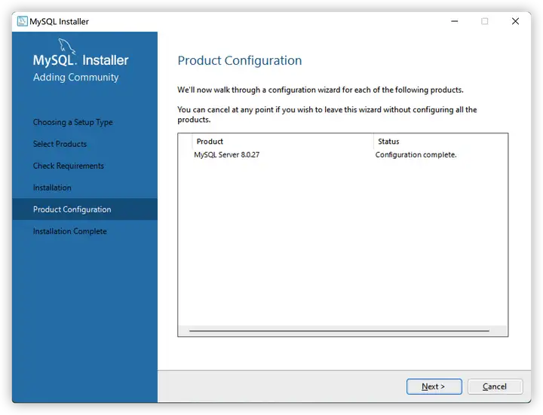Click the Next > button

(434, 386)
